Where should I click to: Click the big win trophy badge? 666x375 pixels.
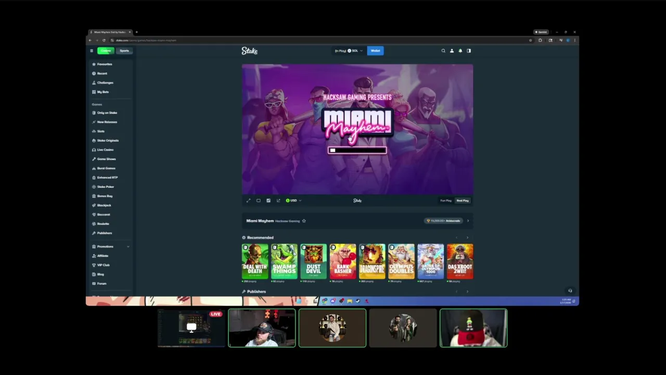tap(444, 221)
